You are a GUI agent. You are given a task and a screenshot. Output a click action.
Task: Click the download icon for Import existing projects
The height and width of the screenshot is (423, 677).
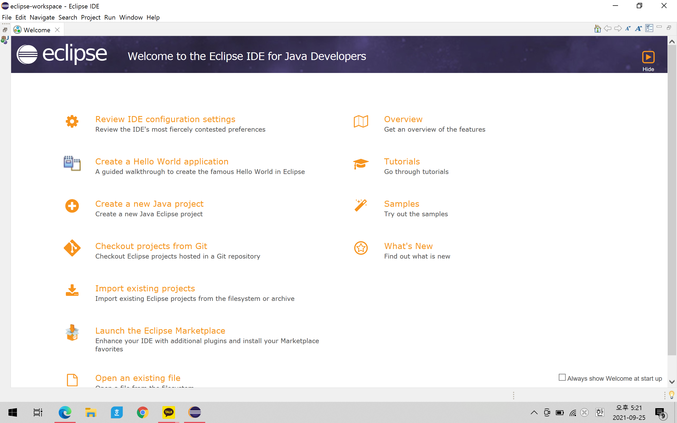(x=72, y=290)
